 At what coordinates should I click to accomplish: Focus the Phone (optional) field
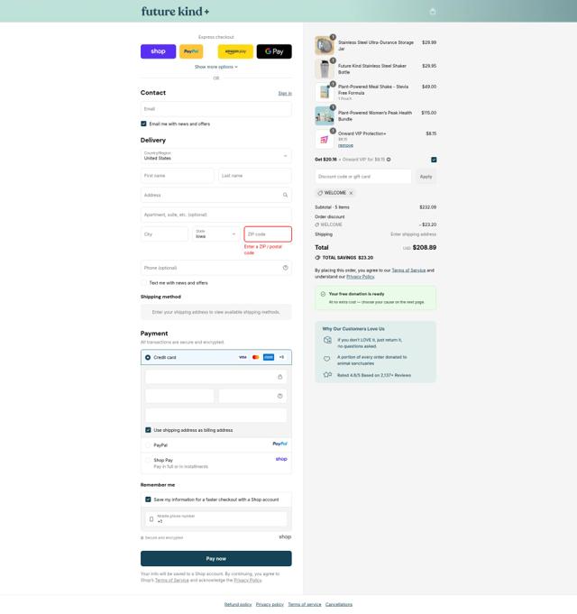point(216,268)
